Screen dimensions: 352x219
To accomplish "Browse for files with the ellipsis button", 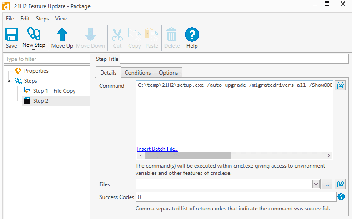I will [327, 184].
